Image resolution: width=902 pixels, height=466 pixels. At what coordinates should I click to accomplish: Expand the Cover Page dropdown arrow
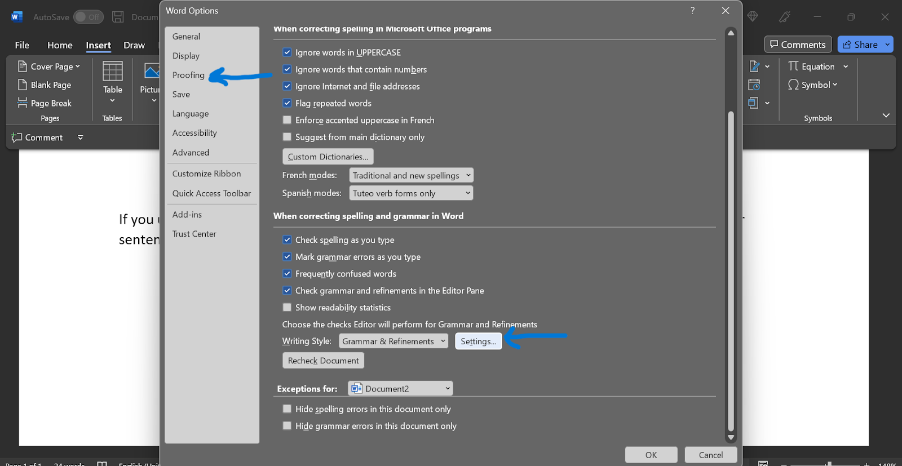click(78, 66)
